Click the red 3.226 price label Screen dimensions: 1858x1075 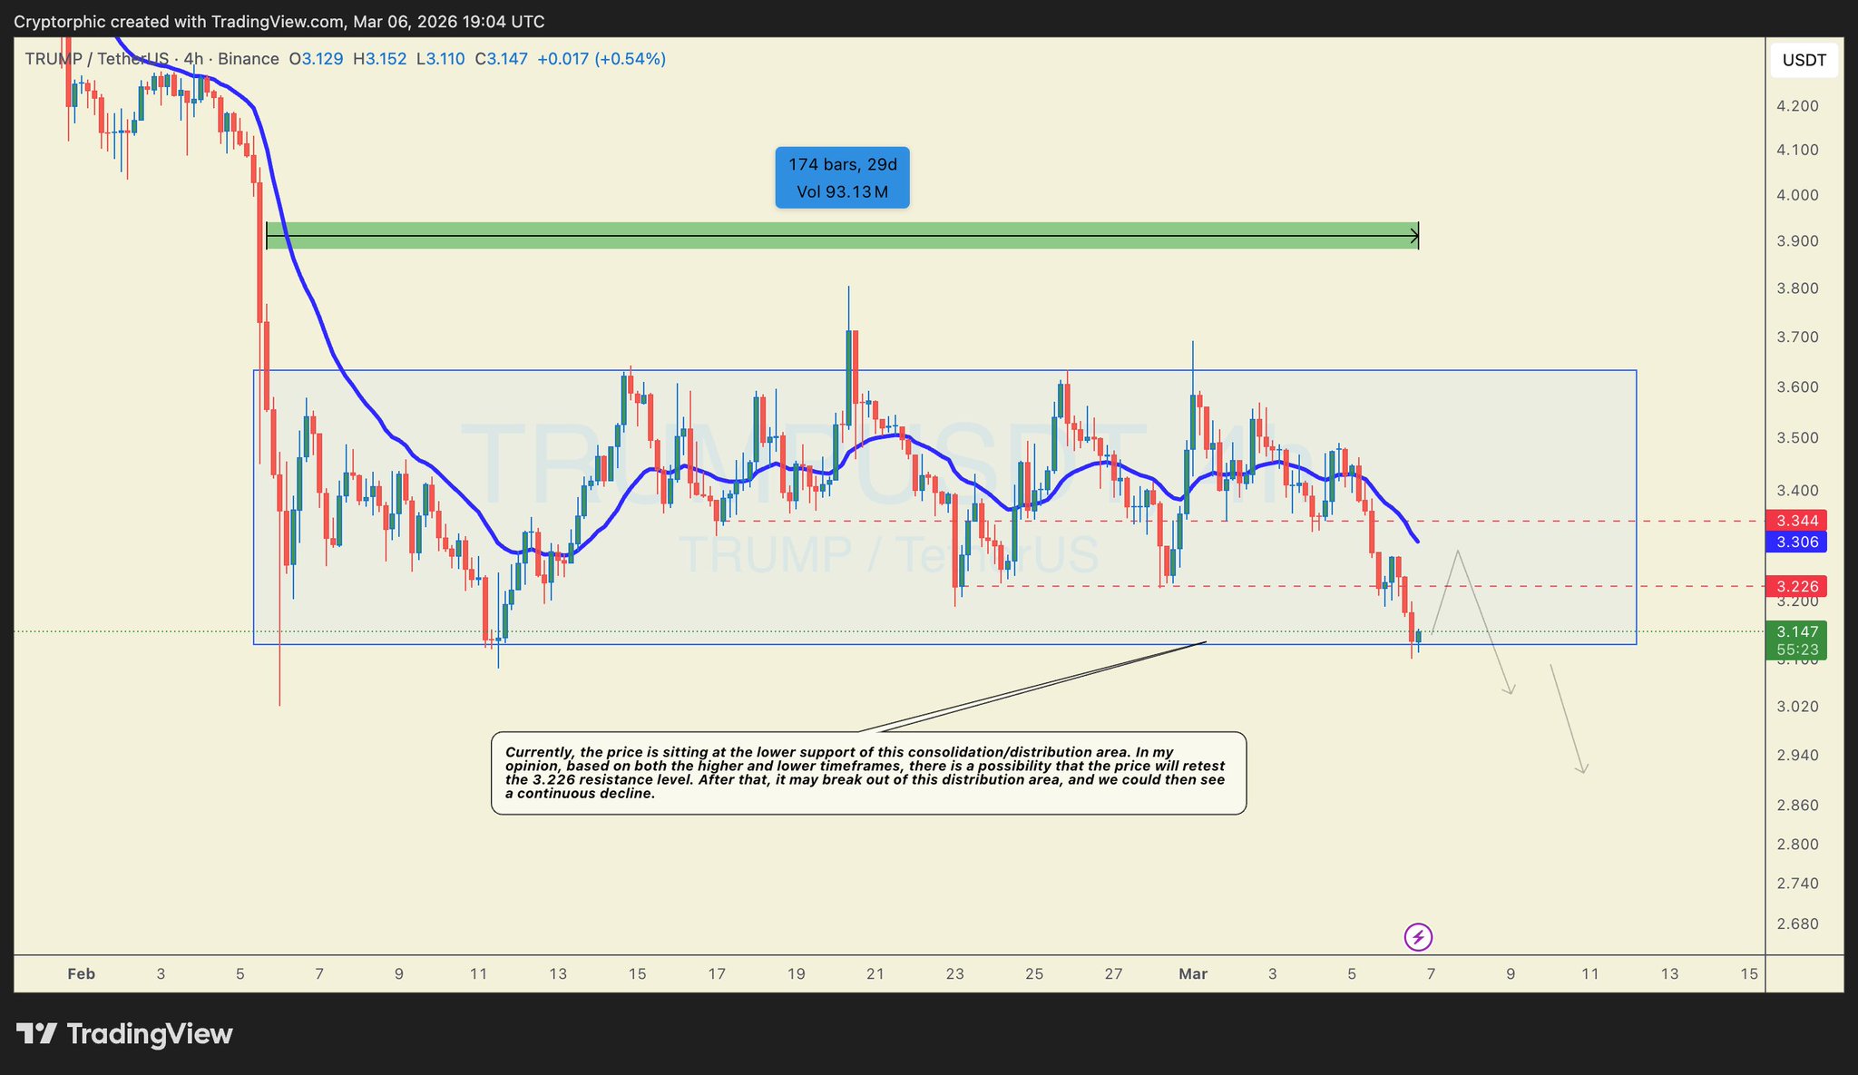[x=1796, y=586]
